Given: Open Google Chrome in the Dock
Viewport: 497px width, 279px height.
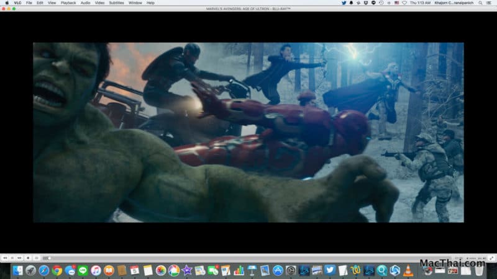Looking at the screenshot, I should click(x=57, y=270).
